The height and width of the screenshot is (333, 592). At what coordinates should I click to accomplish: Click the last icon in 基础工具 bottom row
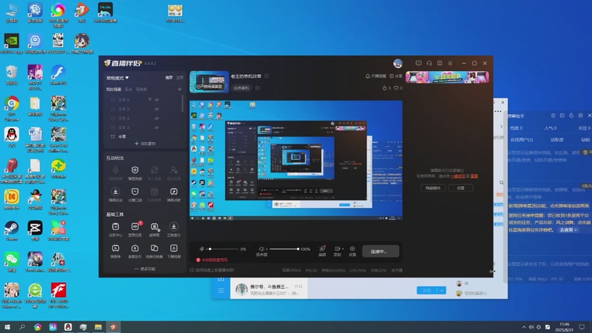174,248
